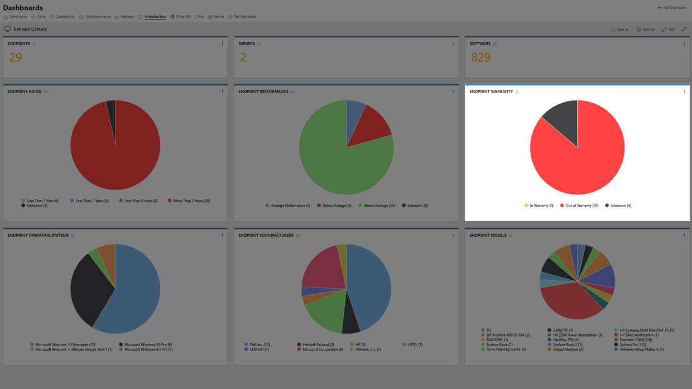Show info for the Endpoints card
The height and width of the screenshot is (389, 692).
tap(34, 43)
